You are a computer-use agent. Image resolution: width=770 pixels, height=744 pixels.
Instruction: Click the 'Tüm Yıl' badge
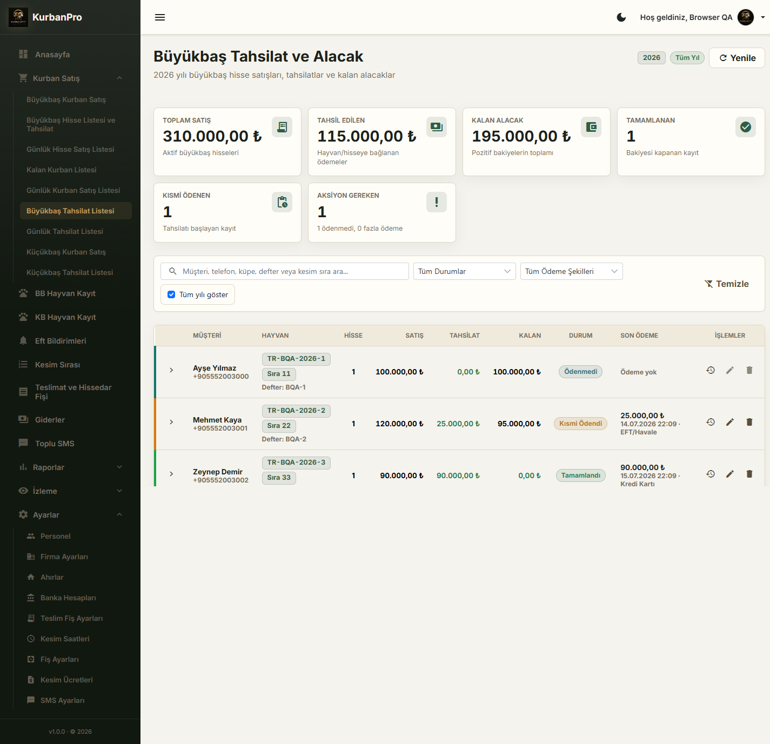[x=687, y=58]
